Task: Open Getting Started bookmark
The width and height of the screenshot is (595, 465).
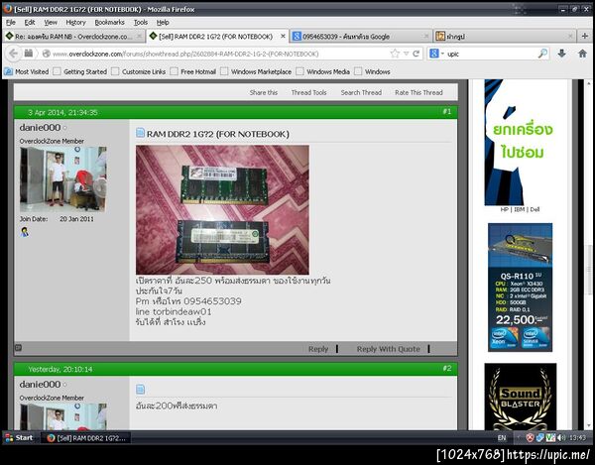Action: tap(80, 71)
